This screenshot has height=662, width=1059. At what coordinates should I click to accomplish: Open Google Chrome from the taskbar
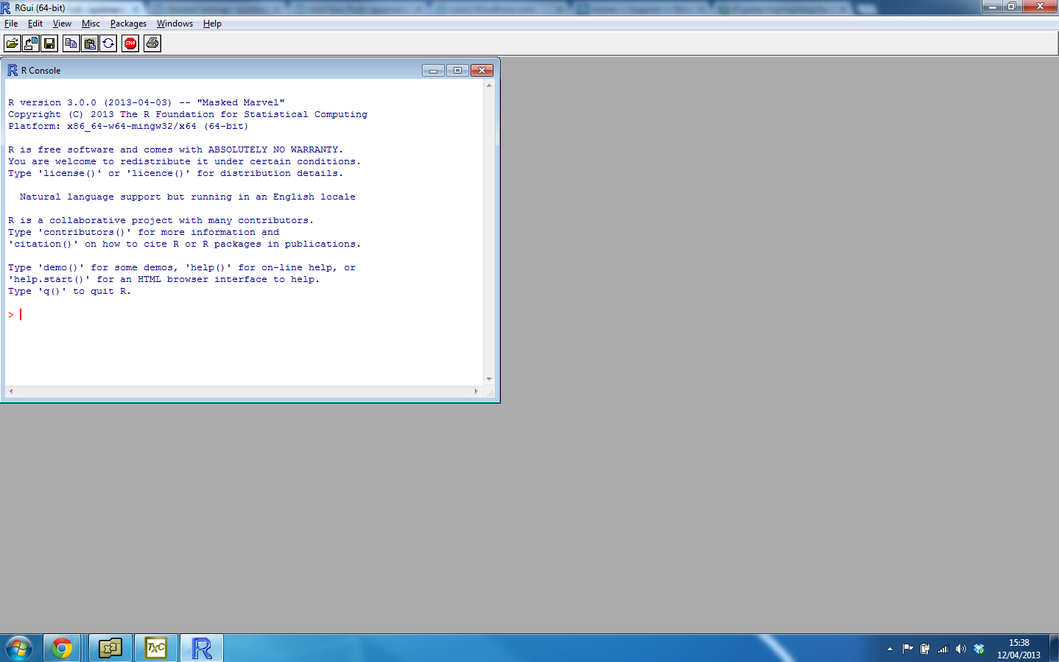coord(62,648)
